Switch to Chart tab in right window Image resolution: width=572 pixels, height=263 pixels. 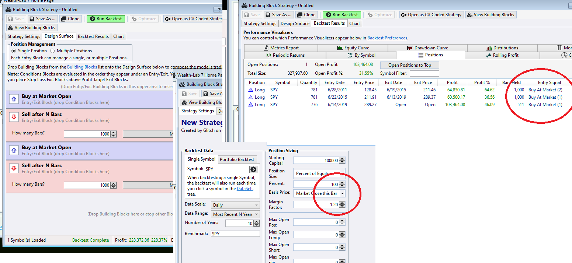pos(354,24)
